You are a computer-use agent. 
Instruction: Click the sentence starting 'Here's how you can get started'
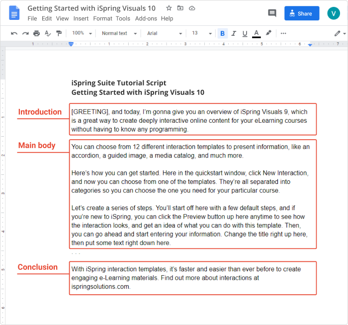[116, 173]
